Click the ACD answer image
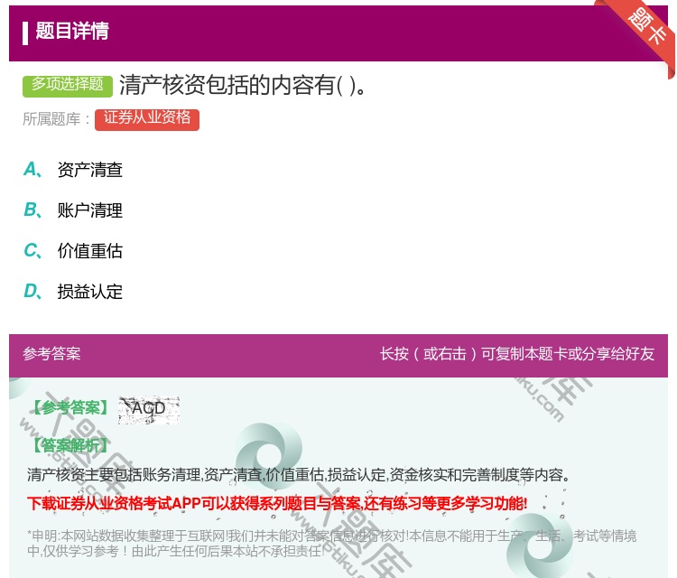 click(149, 409)
